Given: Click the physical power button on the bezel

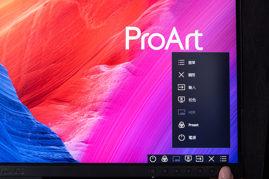Looking at the screenshot, I should point(153,171).
